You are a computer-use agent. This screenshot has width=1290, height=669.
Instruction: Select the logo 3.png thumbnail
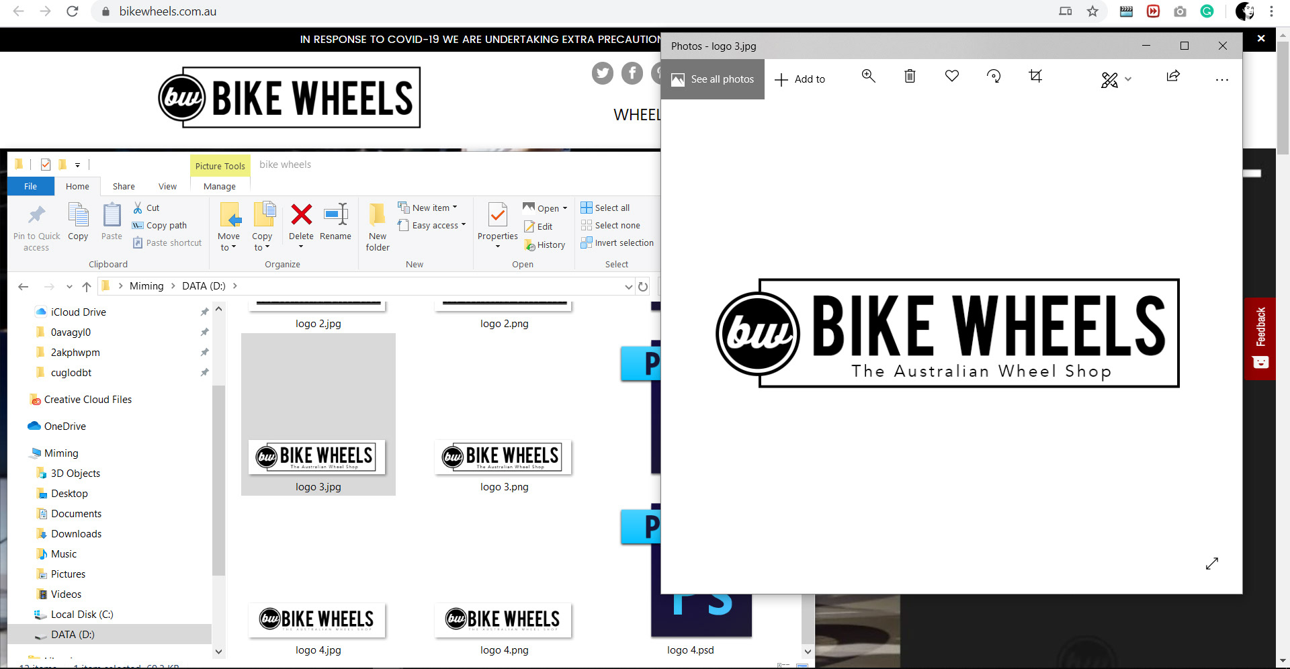coord(503,457)
